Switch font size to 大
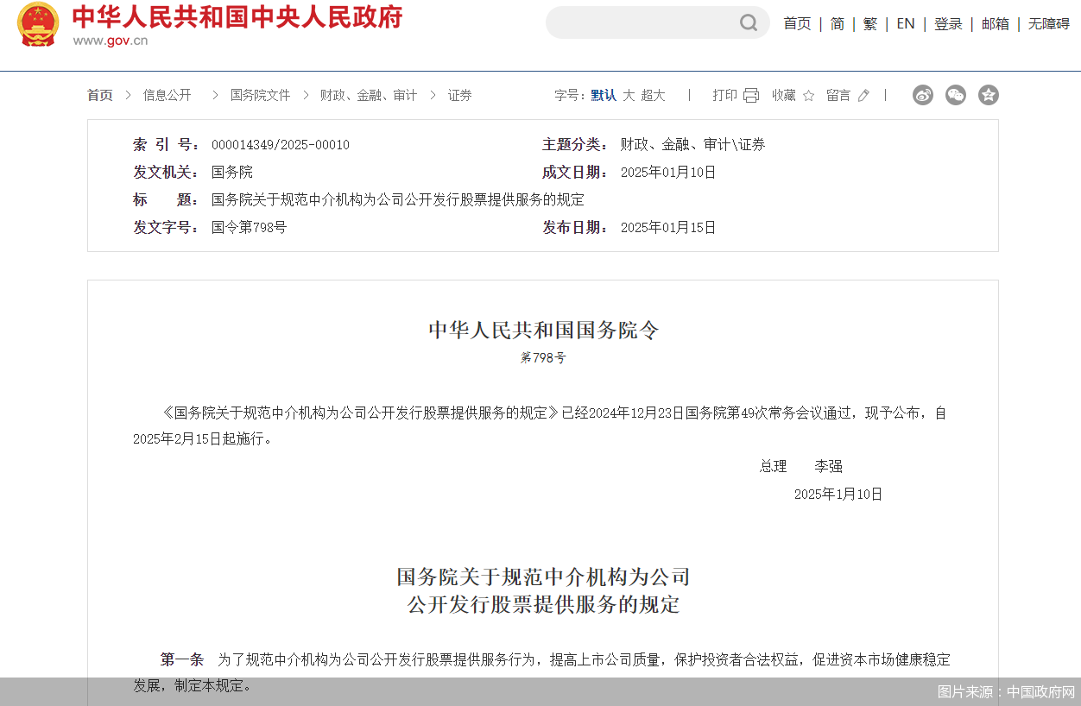The image size is (1081, 706). coord(629,96)
